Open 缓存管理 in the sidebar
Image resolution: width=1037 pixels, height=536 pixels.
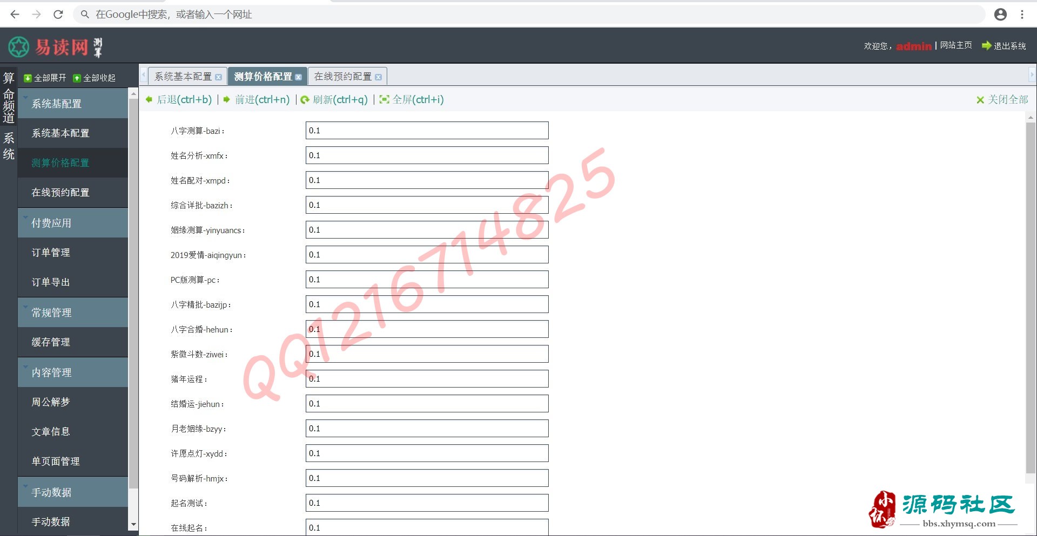pos(72,342)
